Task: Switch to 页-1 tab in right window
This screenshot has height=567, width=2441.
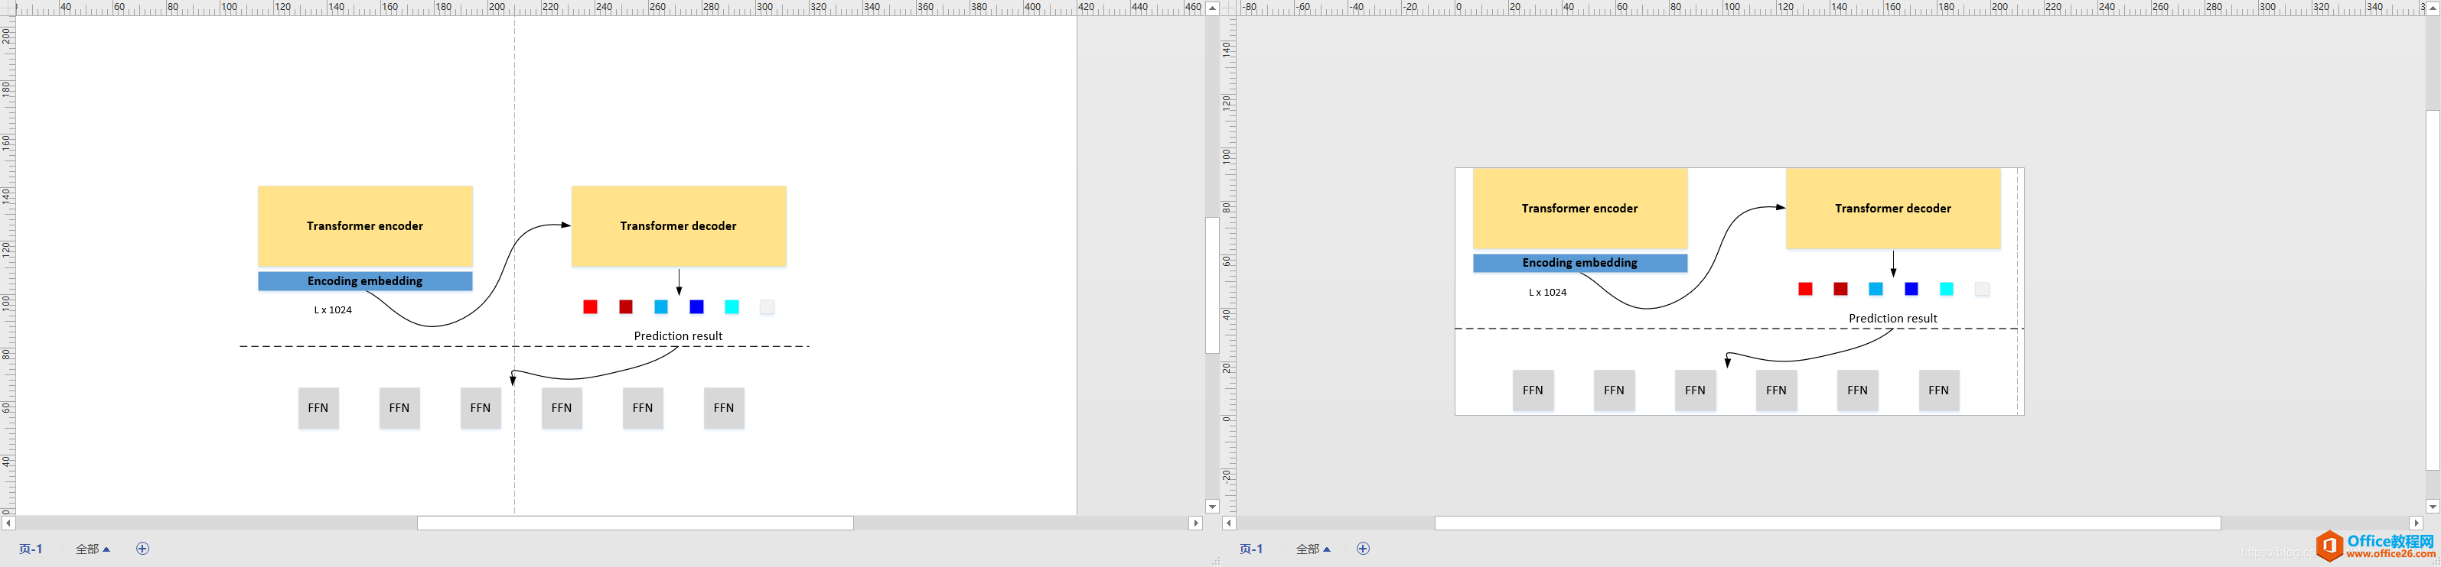Action: coord(1251,549)
